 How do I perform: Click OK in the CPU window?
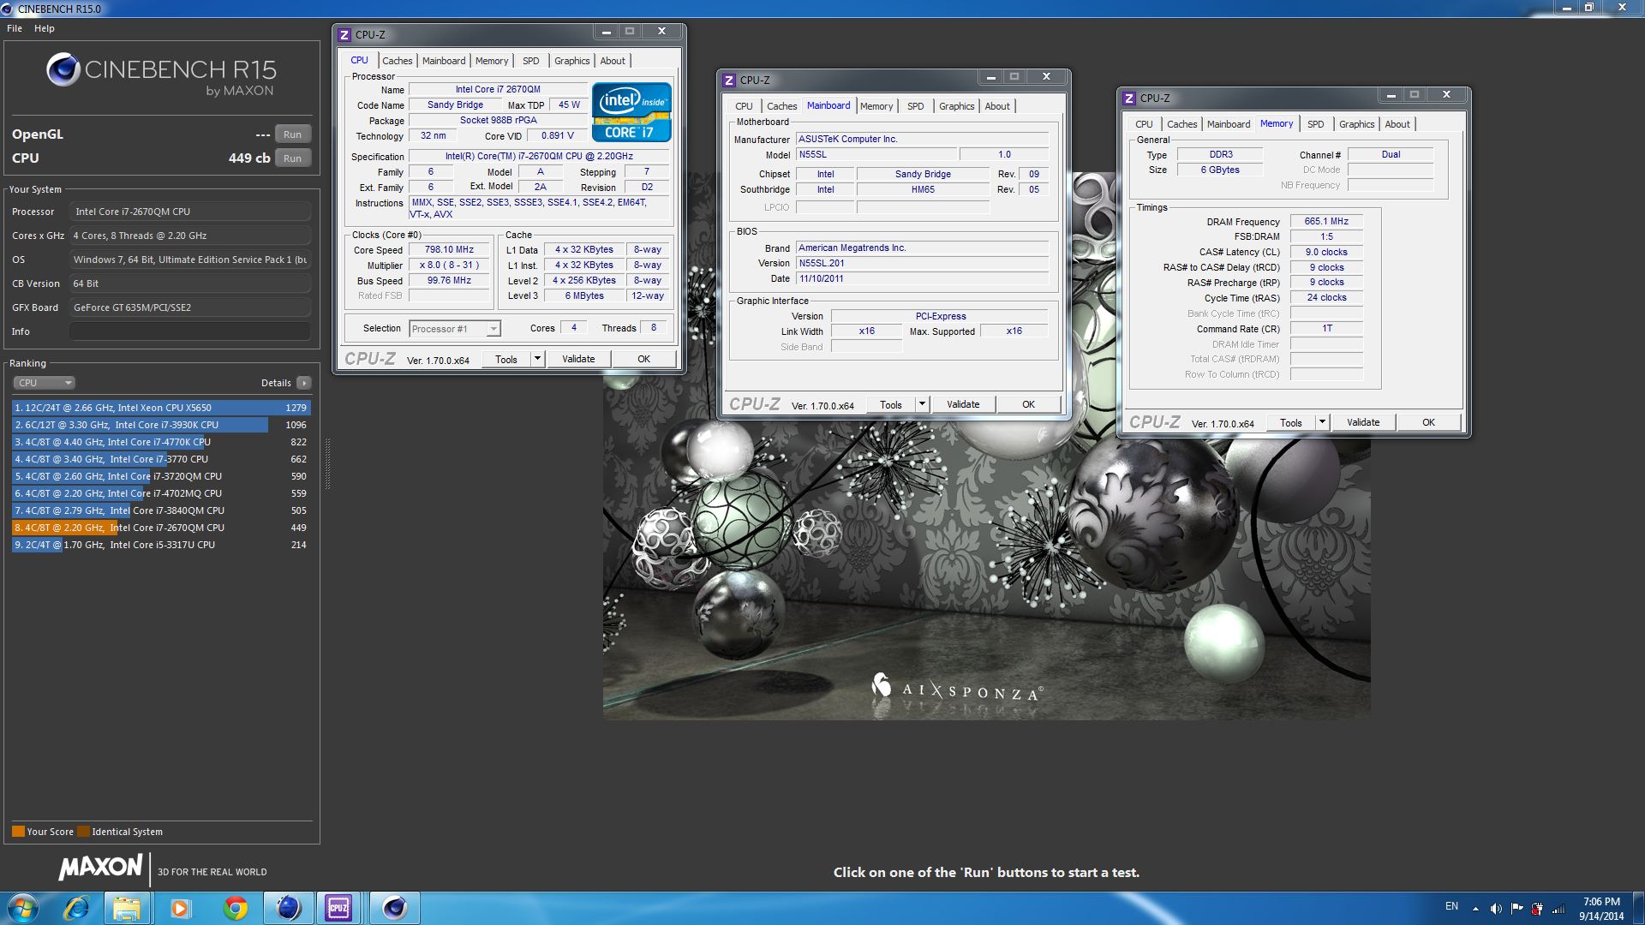tap(643, 360)
